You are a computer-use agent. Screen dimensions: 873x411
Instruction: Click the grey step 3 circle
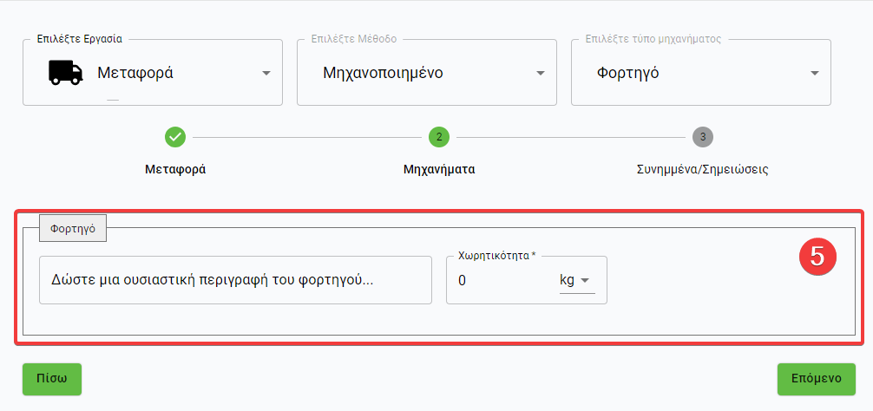pyautogui.click(x=703, y=137)
